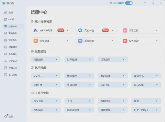The width and height of the screenshot is (165, 122).
Task: Click the 设置 gear icon
Action: 6,117
